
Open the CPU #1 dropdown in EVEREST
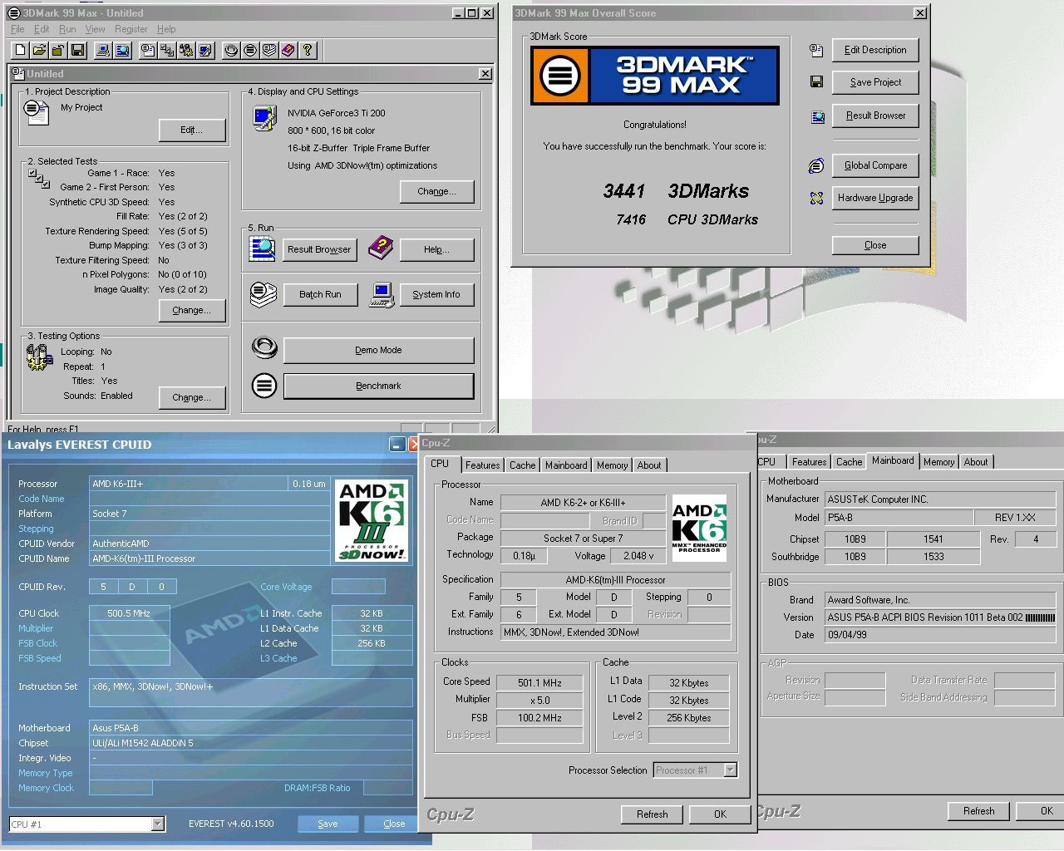pos(157,824)
